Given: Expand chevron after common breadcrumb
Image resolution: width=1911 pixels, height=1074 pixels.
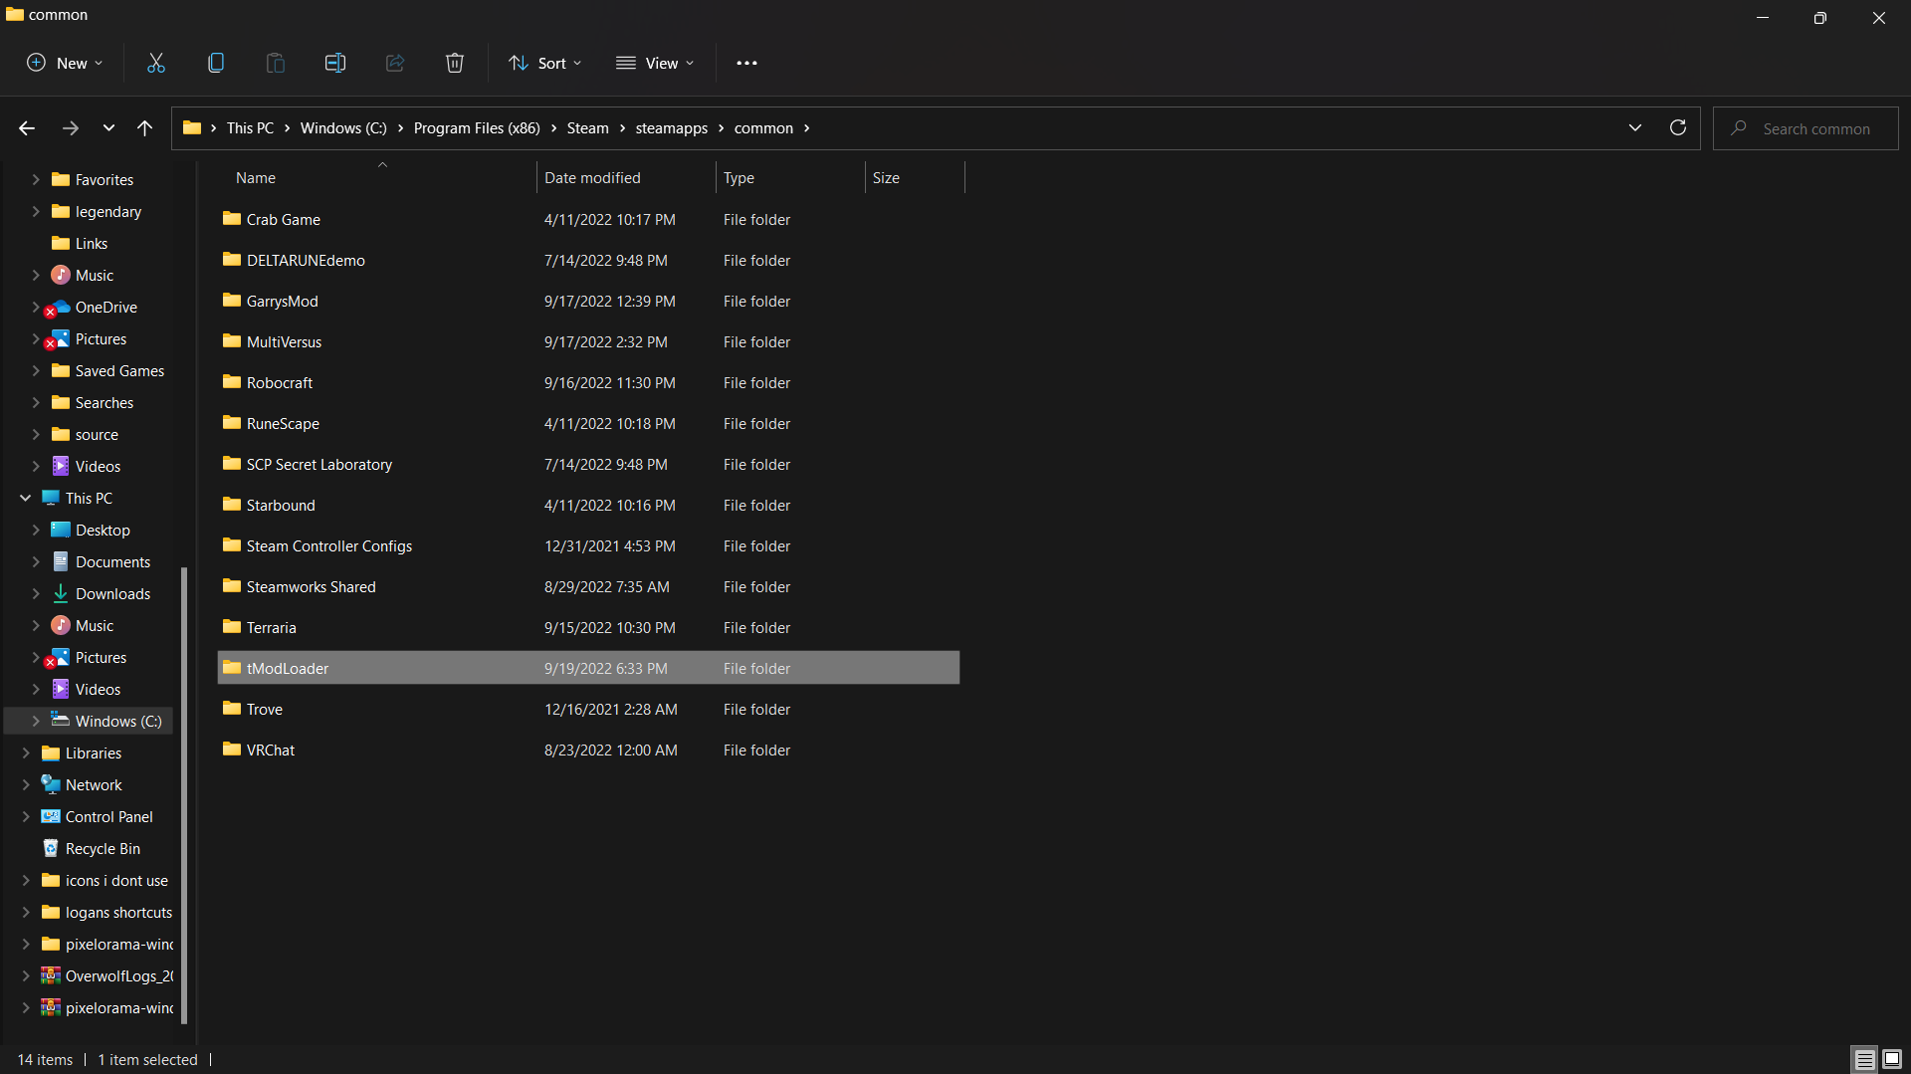Looking at the screenshot, I should (x=806, y=127).
